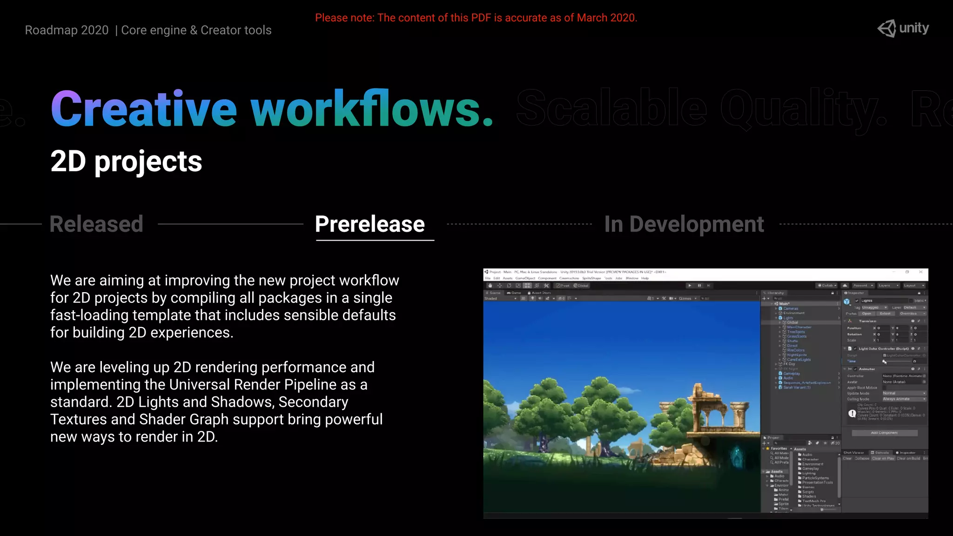Toggle console Clear on Play button
The width and height of the screenshot is (953, 536).
[883, 459]
